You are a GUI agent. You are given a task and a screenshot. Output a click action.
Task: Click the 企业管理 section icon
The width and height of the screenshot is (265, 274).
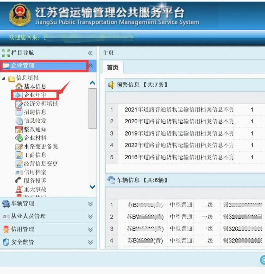click(6, 66)
